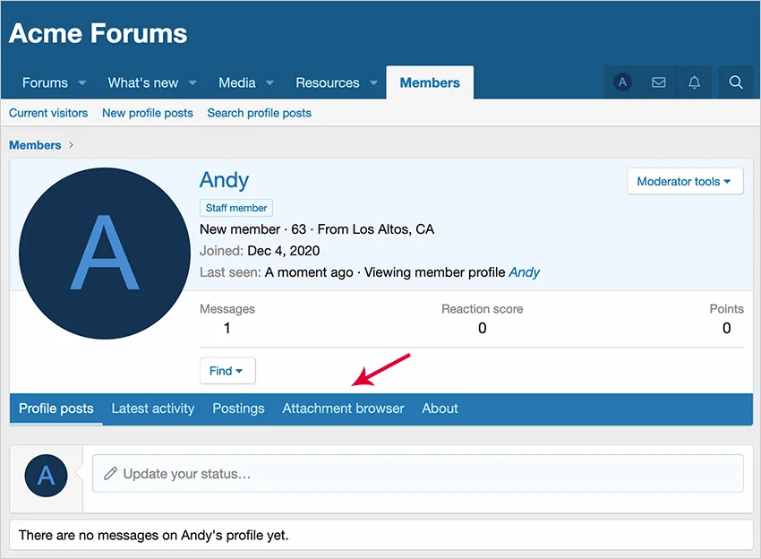The height and width of the screenshot is (559, 761).
Task: Click the search magnifier icon
Action: tap(736, 82)
